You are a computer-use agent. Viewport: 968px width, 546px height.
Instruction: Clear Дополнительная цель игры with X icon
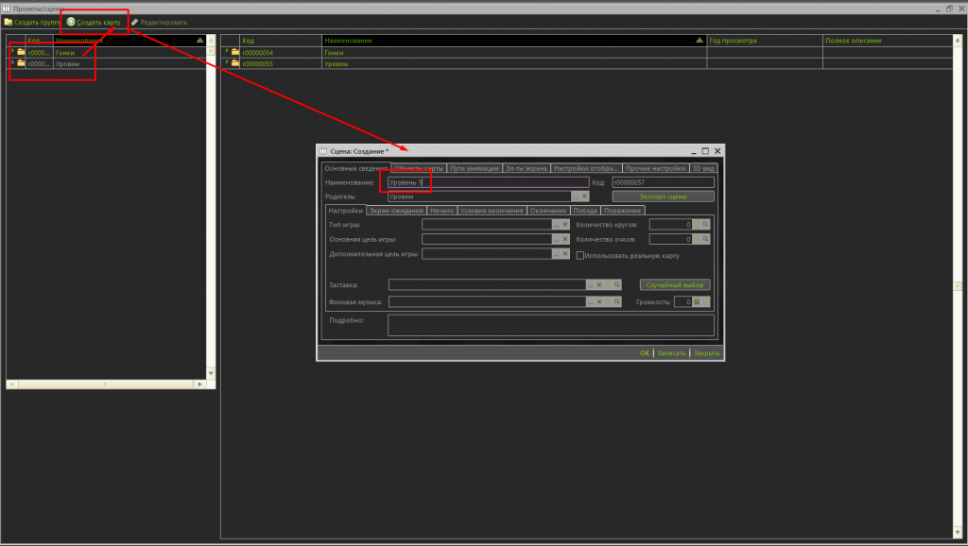click(x=565, y=254)
